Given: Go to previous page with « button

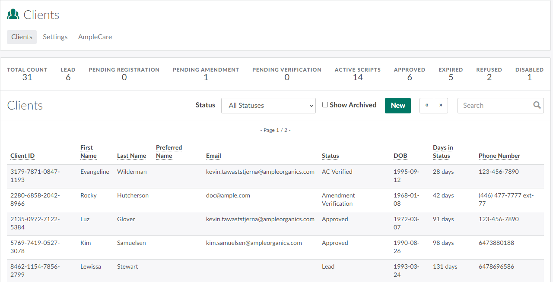Looking at the screenshot, I should (x=426, y=106).
